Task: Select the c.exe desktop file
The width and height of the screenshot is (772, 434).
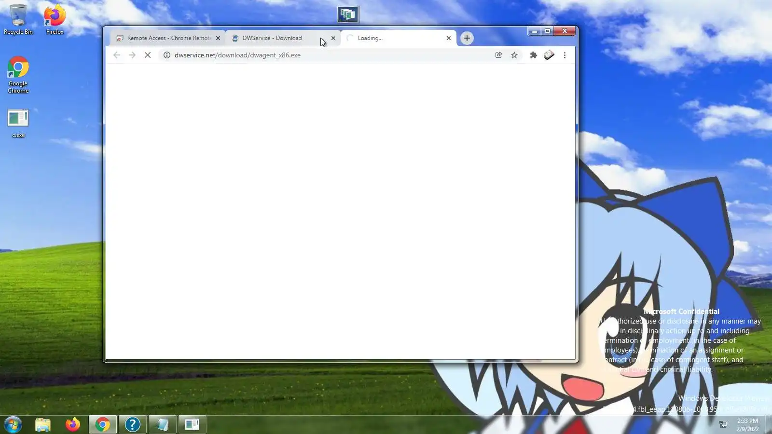Action: pos(18,124)
